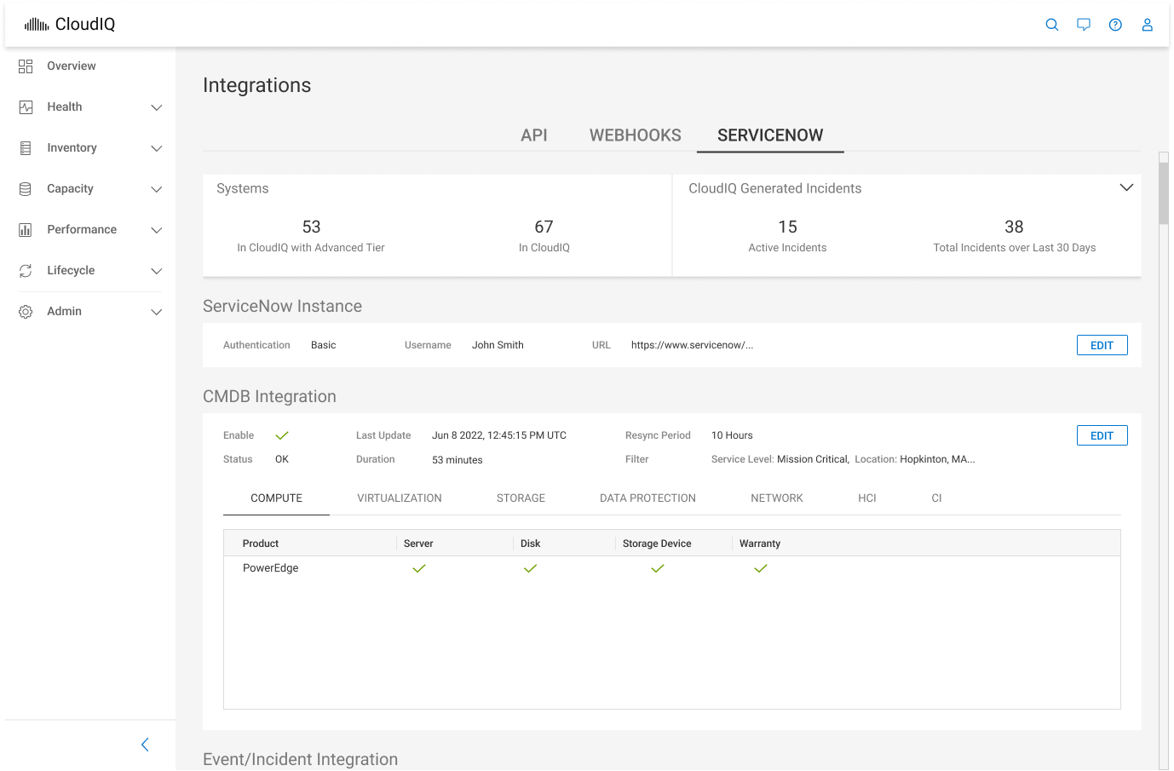The height and width of the screenshot is (771, 1174).
Task: Open the Performance sidebar item
Action: [x=82, y=230]
